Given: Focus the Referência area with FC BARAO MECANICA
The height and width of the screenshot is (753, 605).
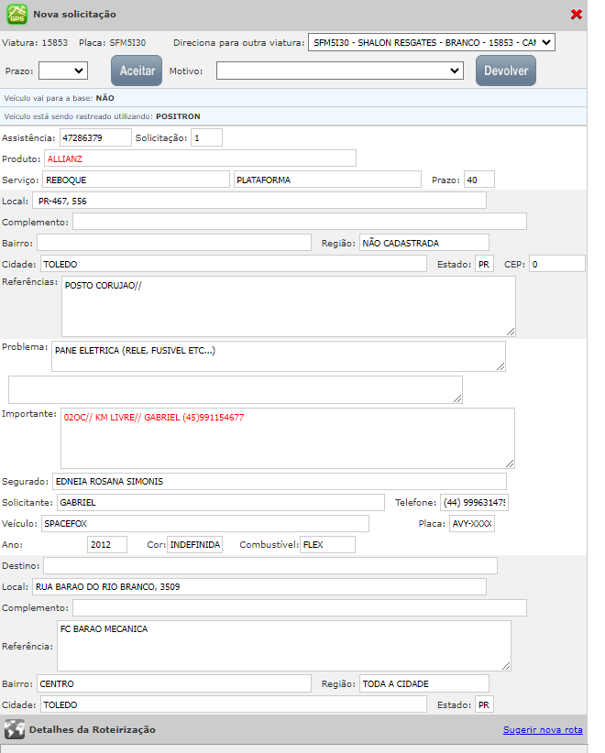Looking at the screenshot, I should click(283, 646).
